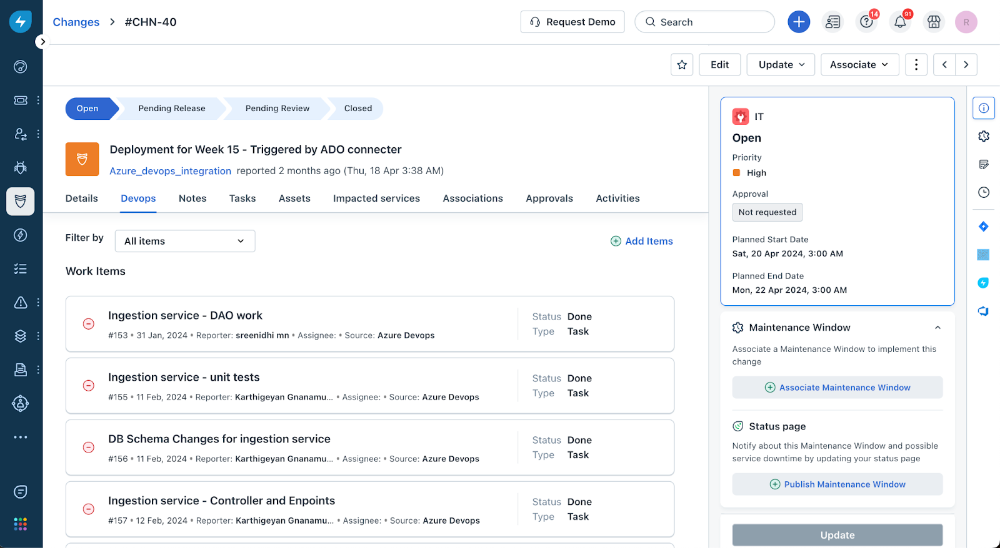This screenshot has height=548, width=1000.
Task: Open the user profile avatar R
Action: pos(966,22)
